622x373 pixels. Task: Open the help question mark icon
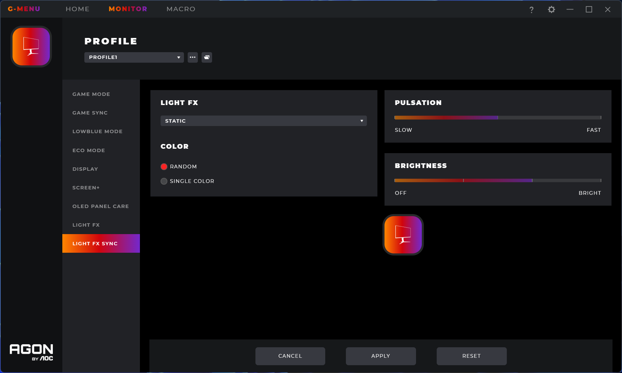tap(531, 9)
